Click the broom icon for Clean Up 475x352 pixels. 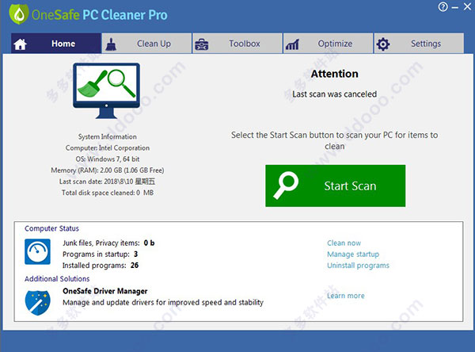tap(111, 44)
